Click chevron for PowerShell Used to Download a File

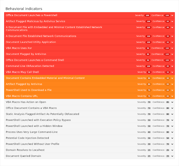point(172,90)
